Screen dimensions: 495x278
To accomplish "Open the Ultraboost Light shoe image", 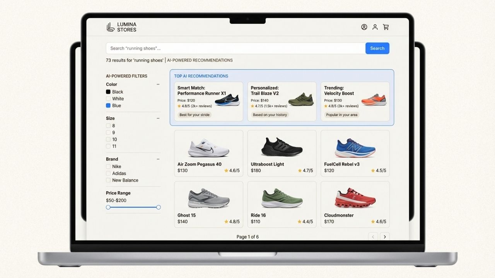I will (x=282, y=147).
